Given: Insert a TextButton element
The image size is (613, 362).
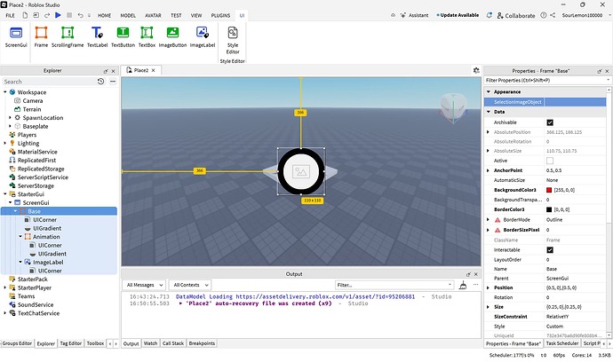Looking at the screenshot, I should pos(123,37).
